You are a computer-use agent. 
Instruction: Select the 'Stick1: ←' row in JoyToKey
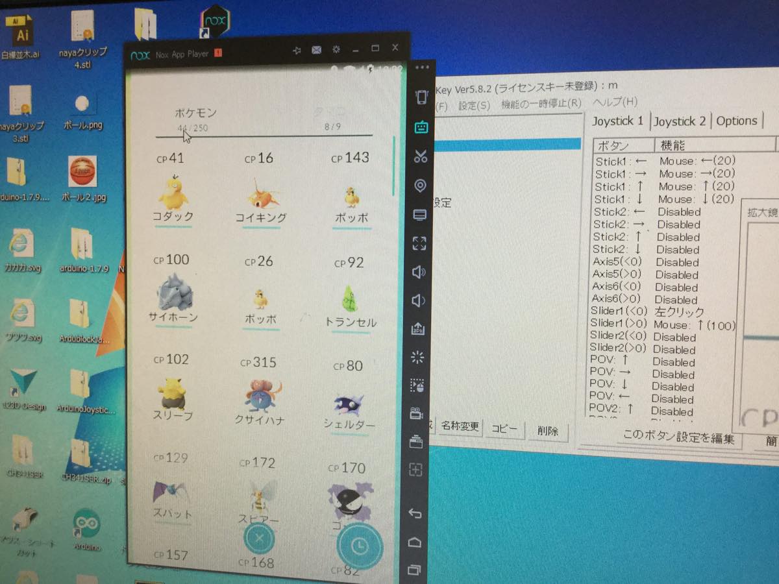tap(665, 161)
